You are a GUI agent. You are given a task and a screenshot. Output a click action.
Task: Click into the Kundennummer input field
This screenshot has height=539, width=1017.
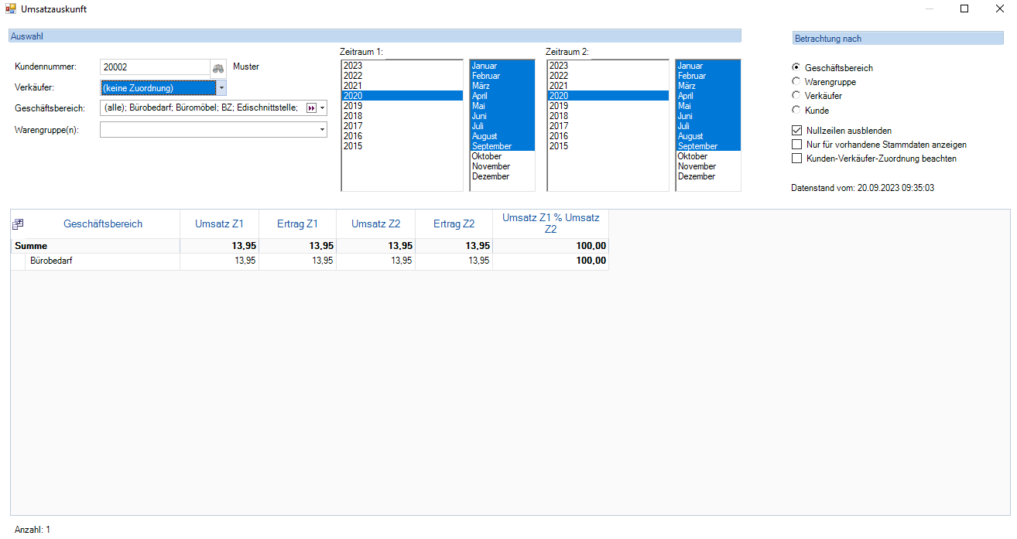pyautogui.click(x=155, y=67)
